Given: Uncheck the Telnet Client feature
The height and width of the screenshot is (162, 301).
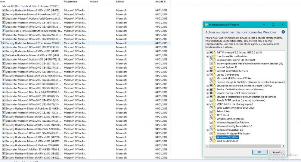Looking at the screenshot, I should point(211,111).
